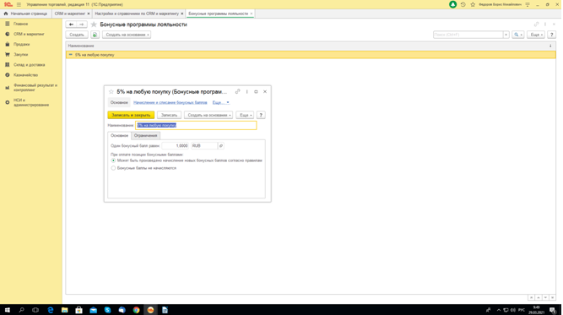Click the CRM и маркетинг sidebar icon
Screen dimensions: 563x315
click(8, 34)
